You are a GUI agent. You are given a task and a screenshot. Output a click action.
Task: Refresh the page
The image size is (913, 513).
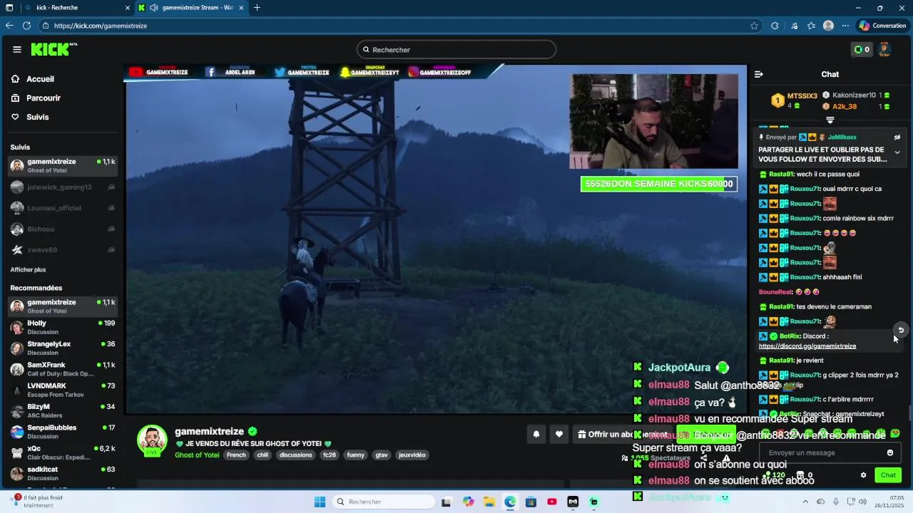click(26, 26)
